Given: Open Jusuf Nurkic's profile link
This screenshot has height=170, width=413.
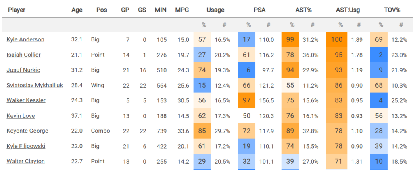Looking at the screenshot, I should 24,70.
